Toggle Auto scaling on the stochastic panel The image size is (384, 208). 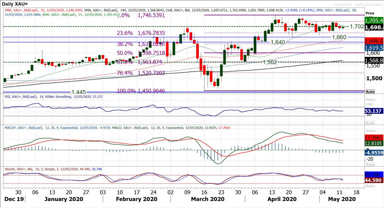(370, 185)
